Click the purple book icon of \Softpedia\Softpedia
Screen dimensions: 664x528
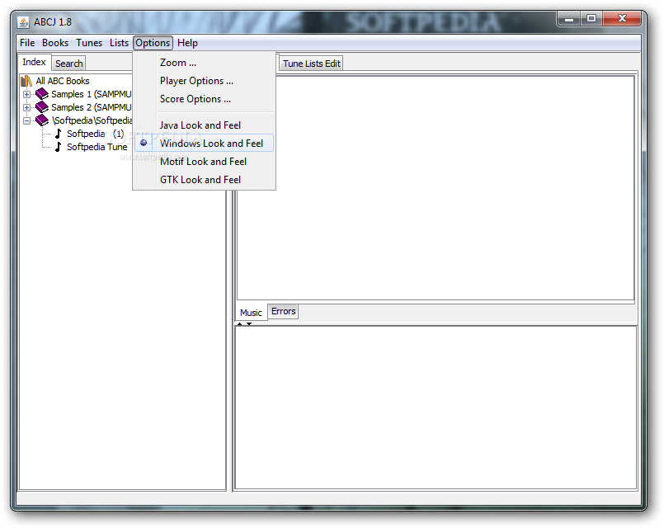(x=42, y=120)
